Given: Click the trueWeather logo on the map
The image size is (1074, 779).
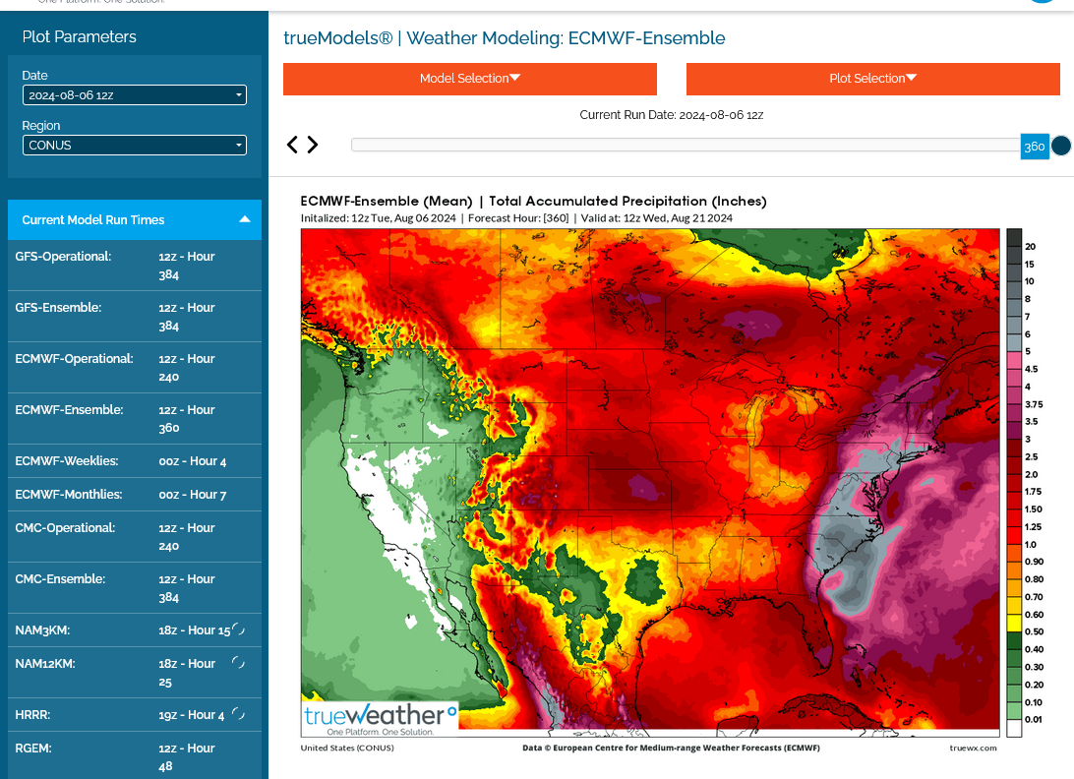Looking at the screenshot, I should (x=381, y=718).
